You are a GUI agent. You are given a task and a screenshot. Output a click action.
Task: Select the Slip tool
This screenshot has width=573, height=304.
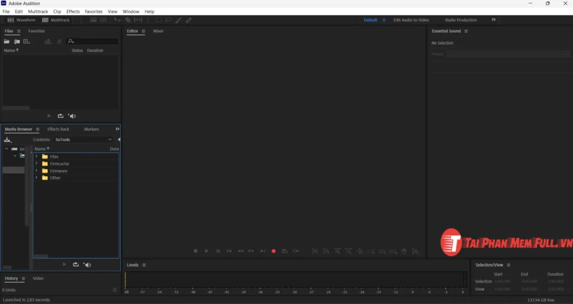138,20
